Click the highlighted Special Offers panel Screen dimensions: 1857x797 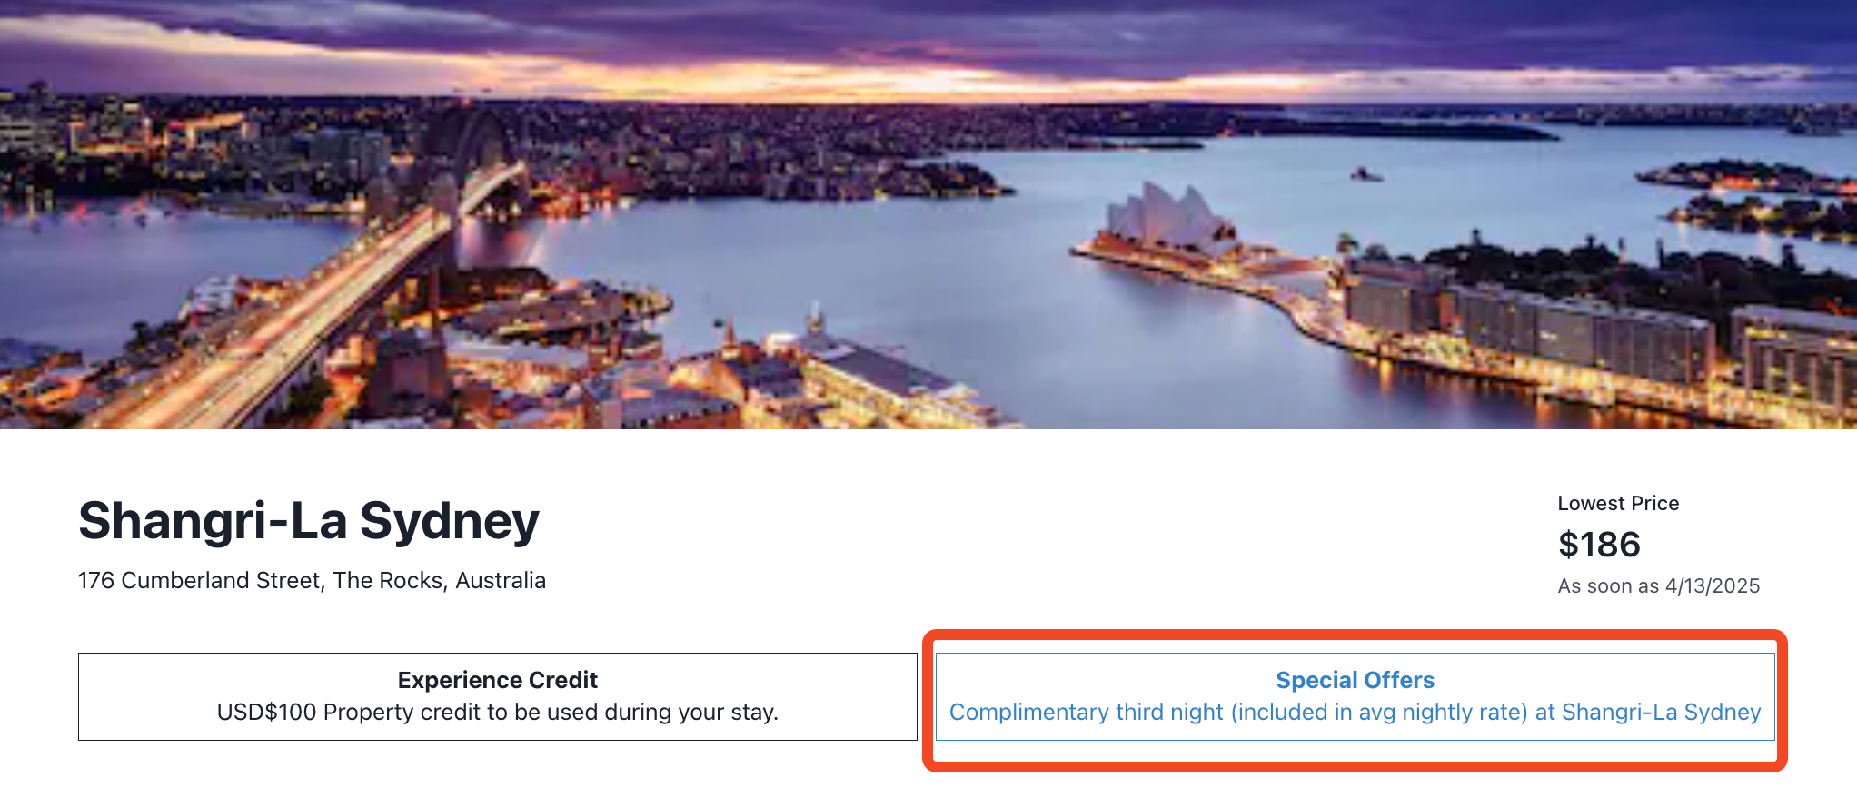[x=1353, y=695]
